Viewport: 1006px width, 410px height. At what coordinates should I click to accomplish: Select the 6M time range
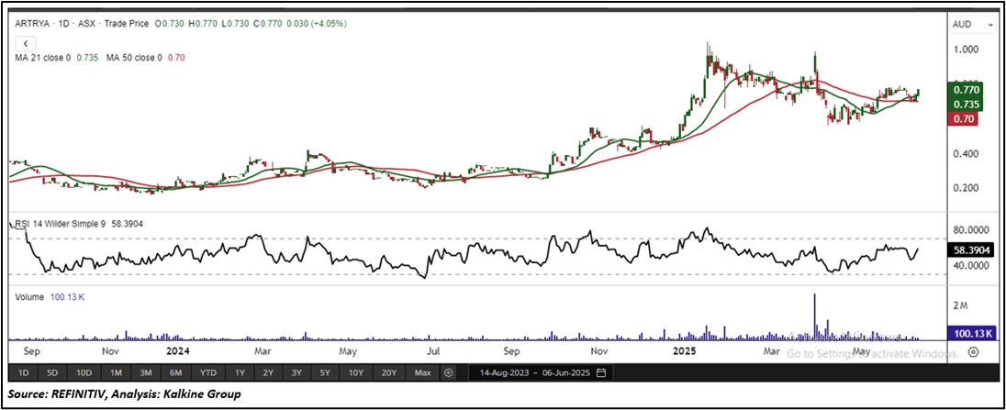(x=176, y=372)
